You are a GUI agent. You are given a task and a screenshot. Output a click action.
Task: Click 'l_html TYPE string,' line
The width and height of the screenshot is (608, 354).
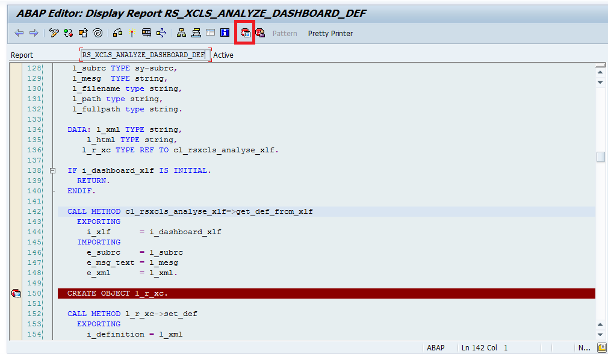(132, 140)
